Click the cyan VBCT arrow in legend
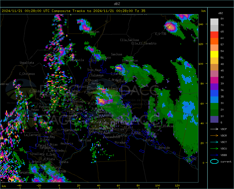234x189 pixels. tap(214, 142)
